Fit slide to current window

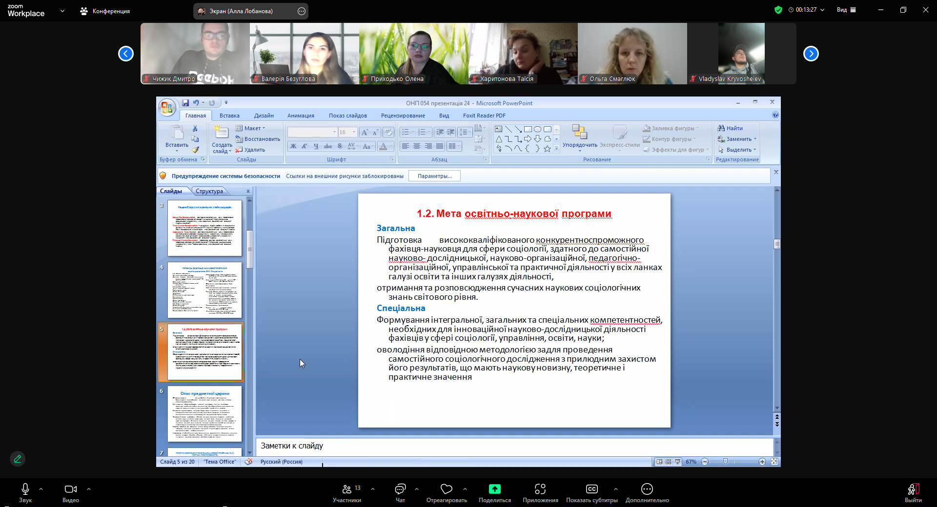(774, 462)
